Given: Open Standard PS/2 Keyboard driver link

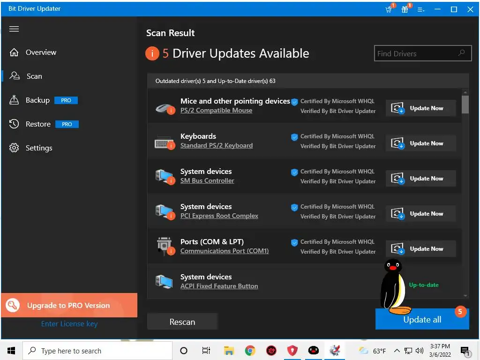Looking at the screenshot, I should 217,146.
